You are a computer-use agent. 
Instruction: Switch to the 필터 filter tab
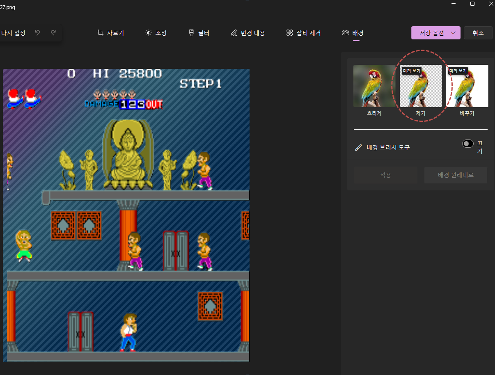[199, 33]
